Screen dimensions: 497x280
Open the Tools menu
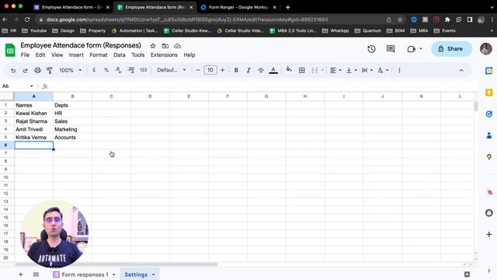click(x=138, y=55)
